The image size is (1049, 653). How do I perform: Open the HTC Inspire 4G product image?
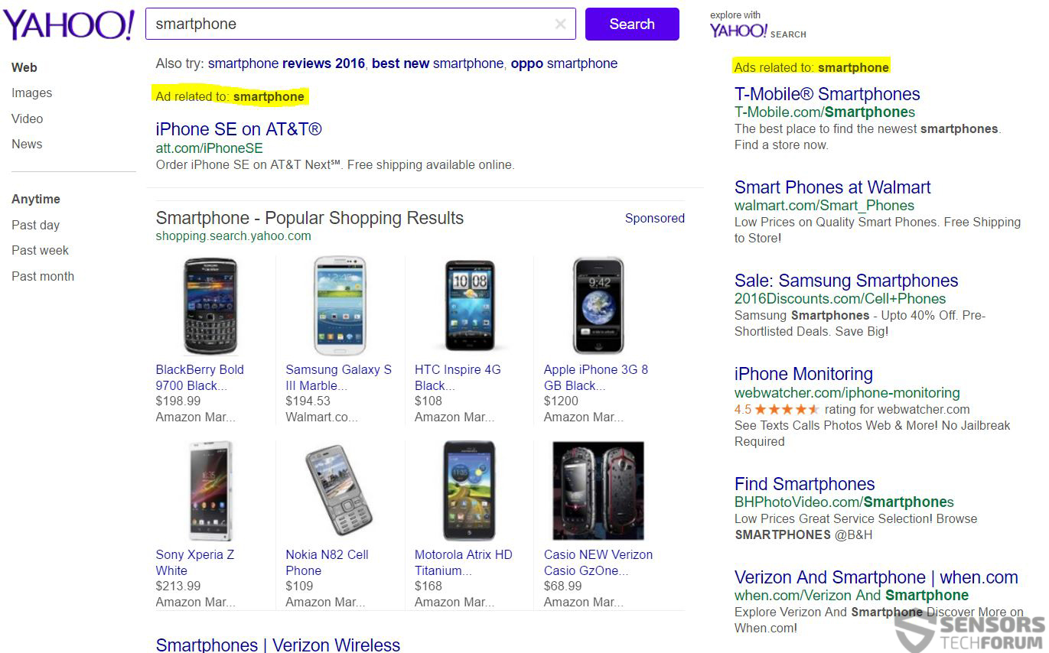[470, 305]
